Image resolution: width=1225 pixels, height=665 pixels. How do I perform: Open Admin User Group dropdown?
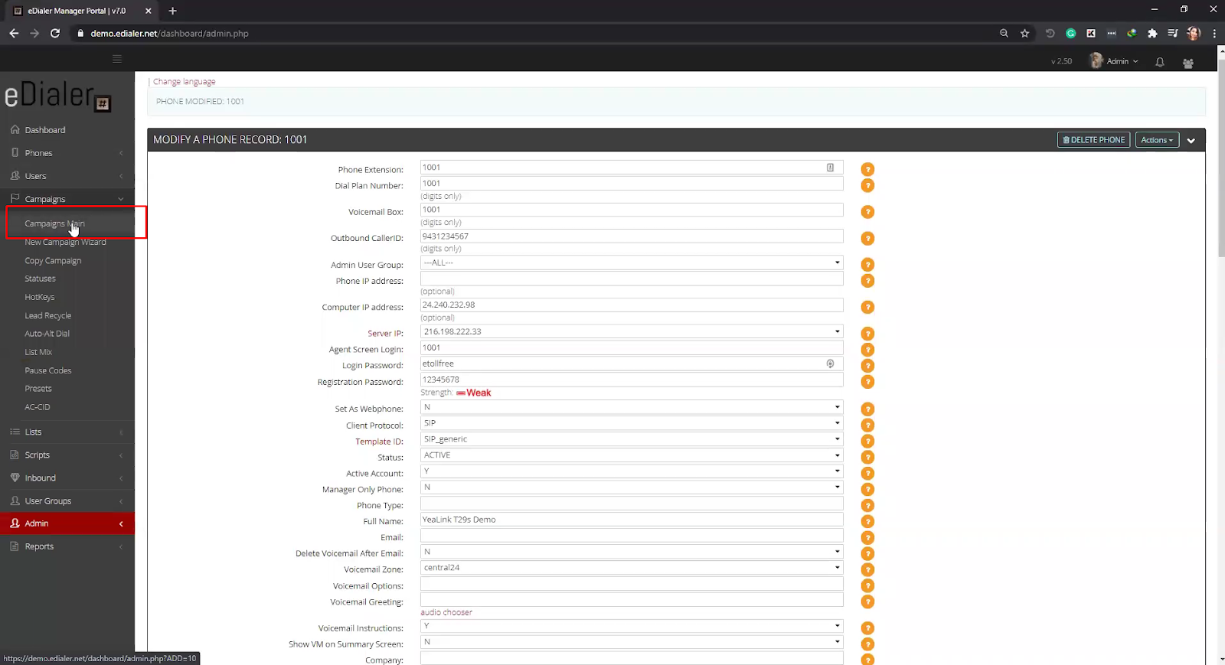pos(632,262)
